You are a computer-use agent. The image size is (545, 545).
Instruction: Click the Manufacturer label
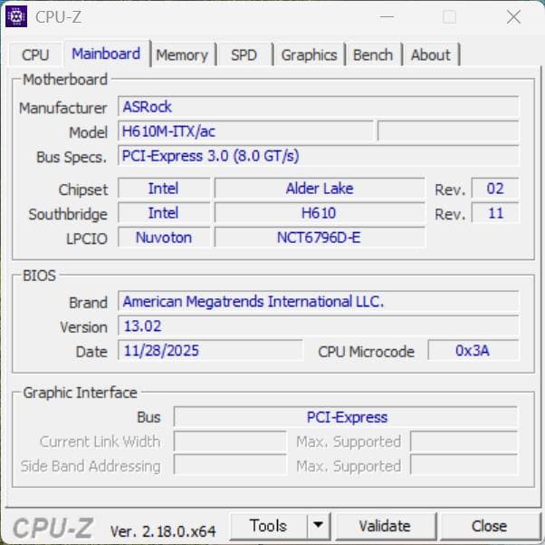click(62, 108)
